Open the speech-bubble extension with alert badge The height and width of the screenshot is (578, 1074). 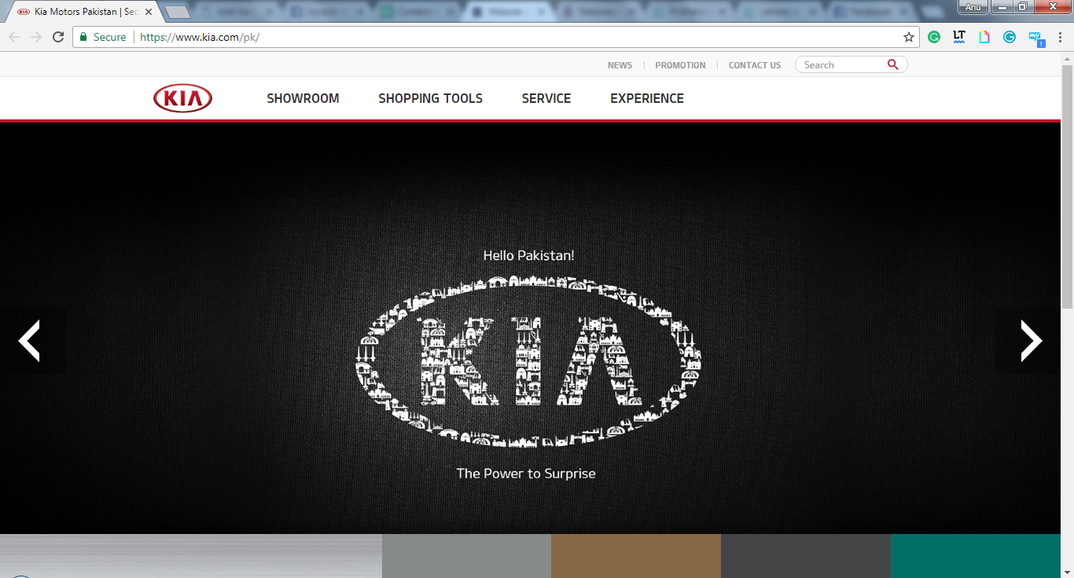[1036, 38]
